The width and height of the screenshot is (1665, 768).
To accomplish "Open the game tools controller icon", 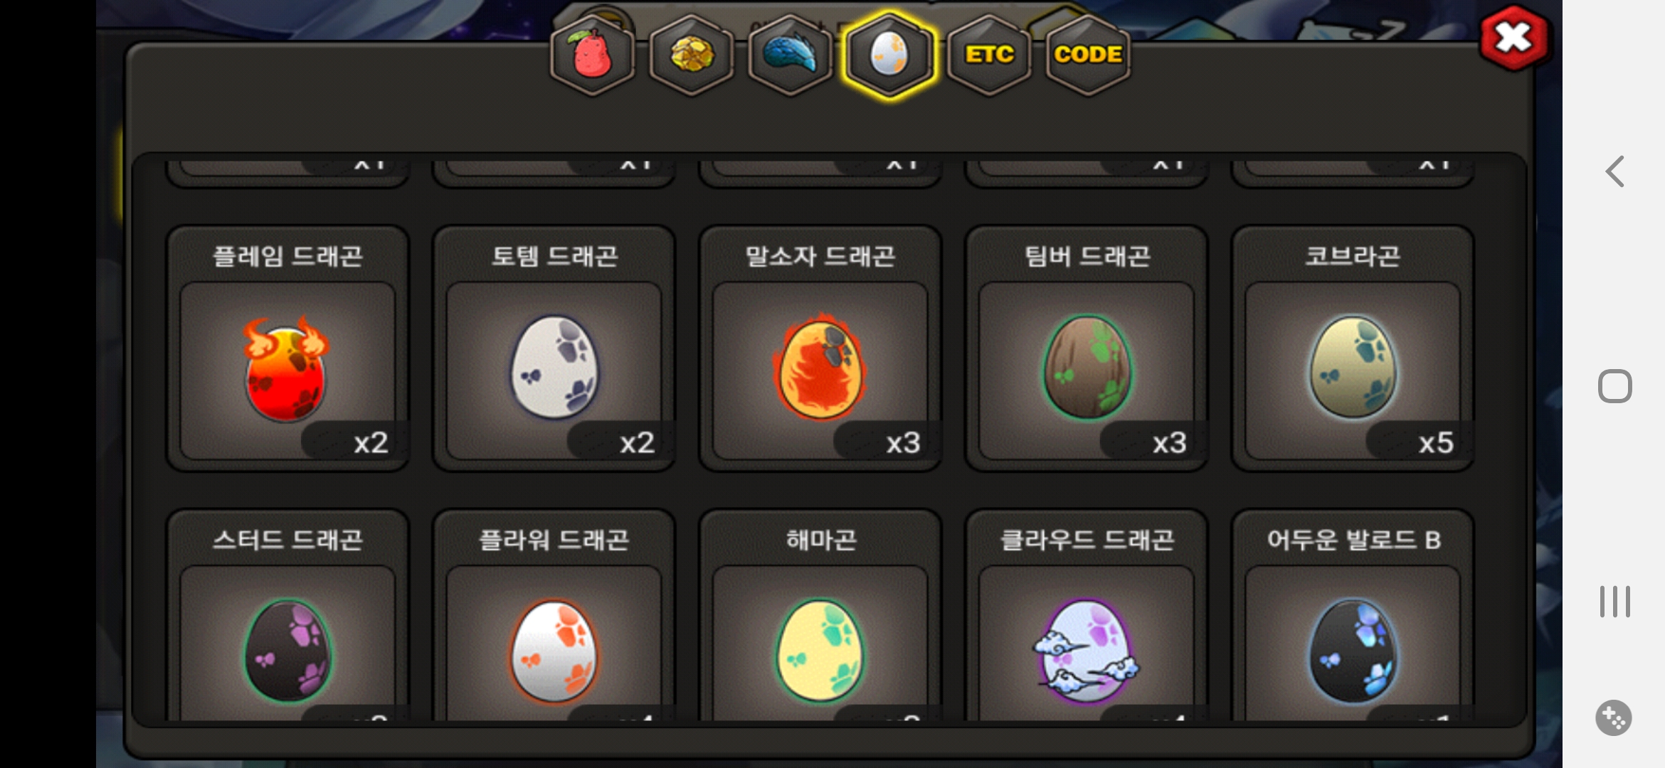I will [x=1614, y=718].
